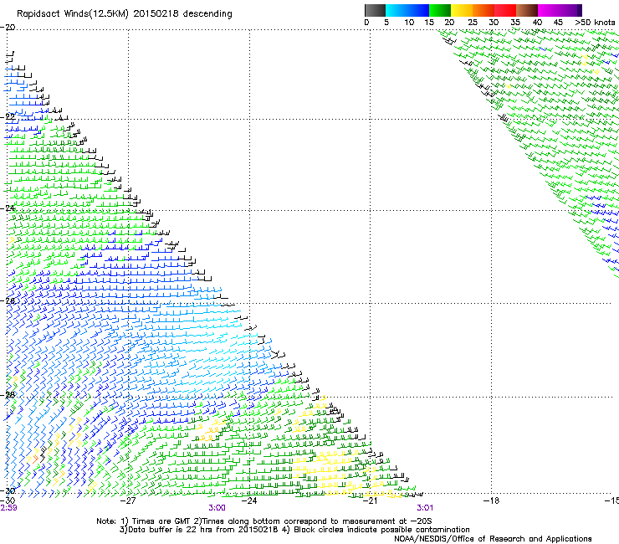The width and height of the screenshot is (619, 544).
Task: Click the red 30-35 knots color band
Action: point(505,10)
